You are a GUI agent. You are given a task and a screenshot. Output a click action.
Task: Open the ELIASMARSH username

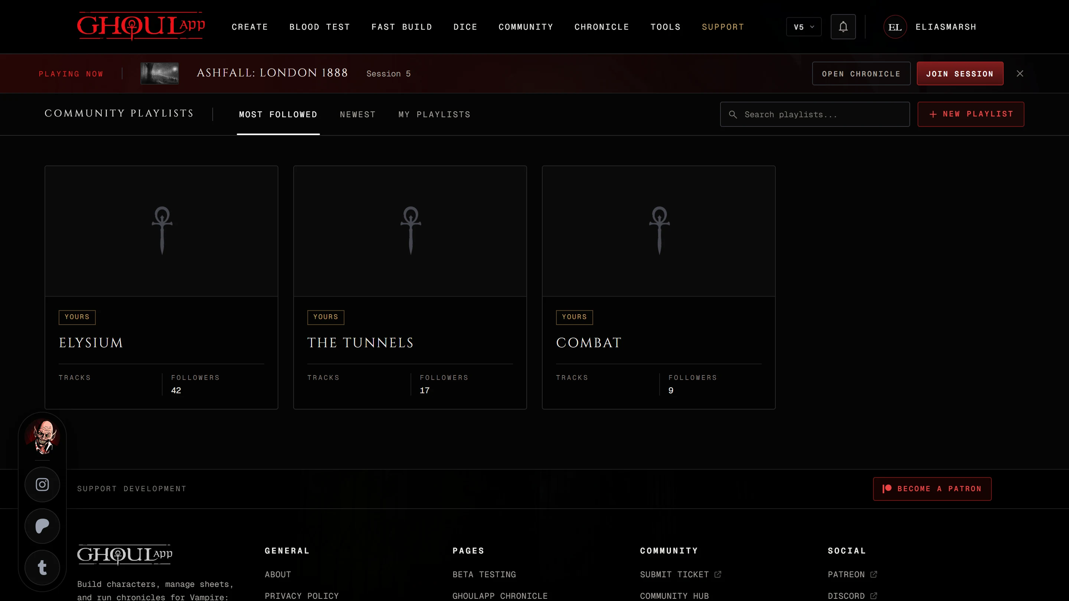[946, 27]
